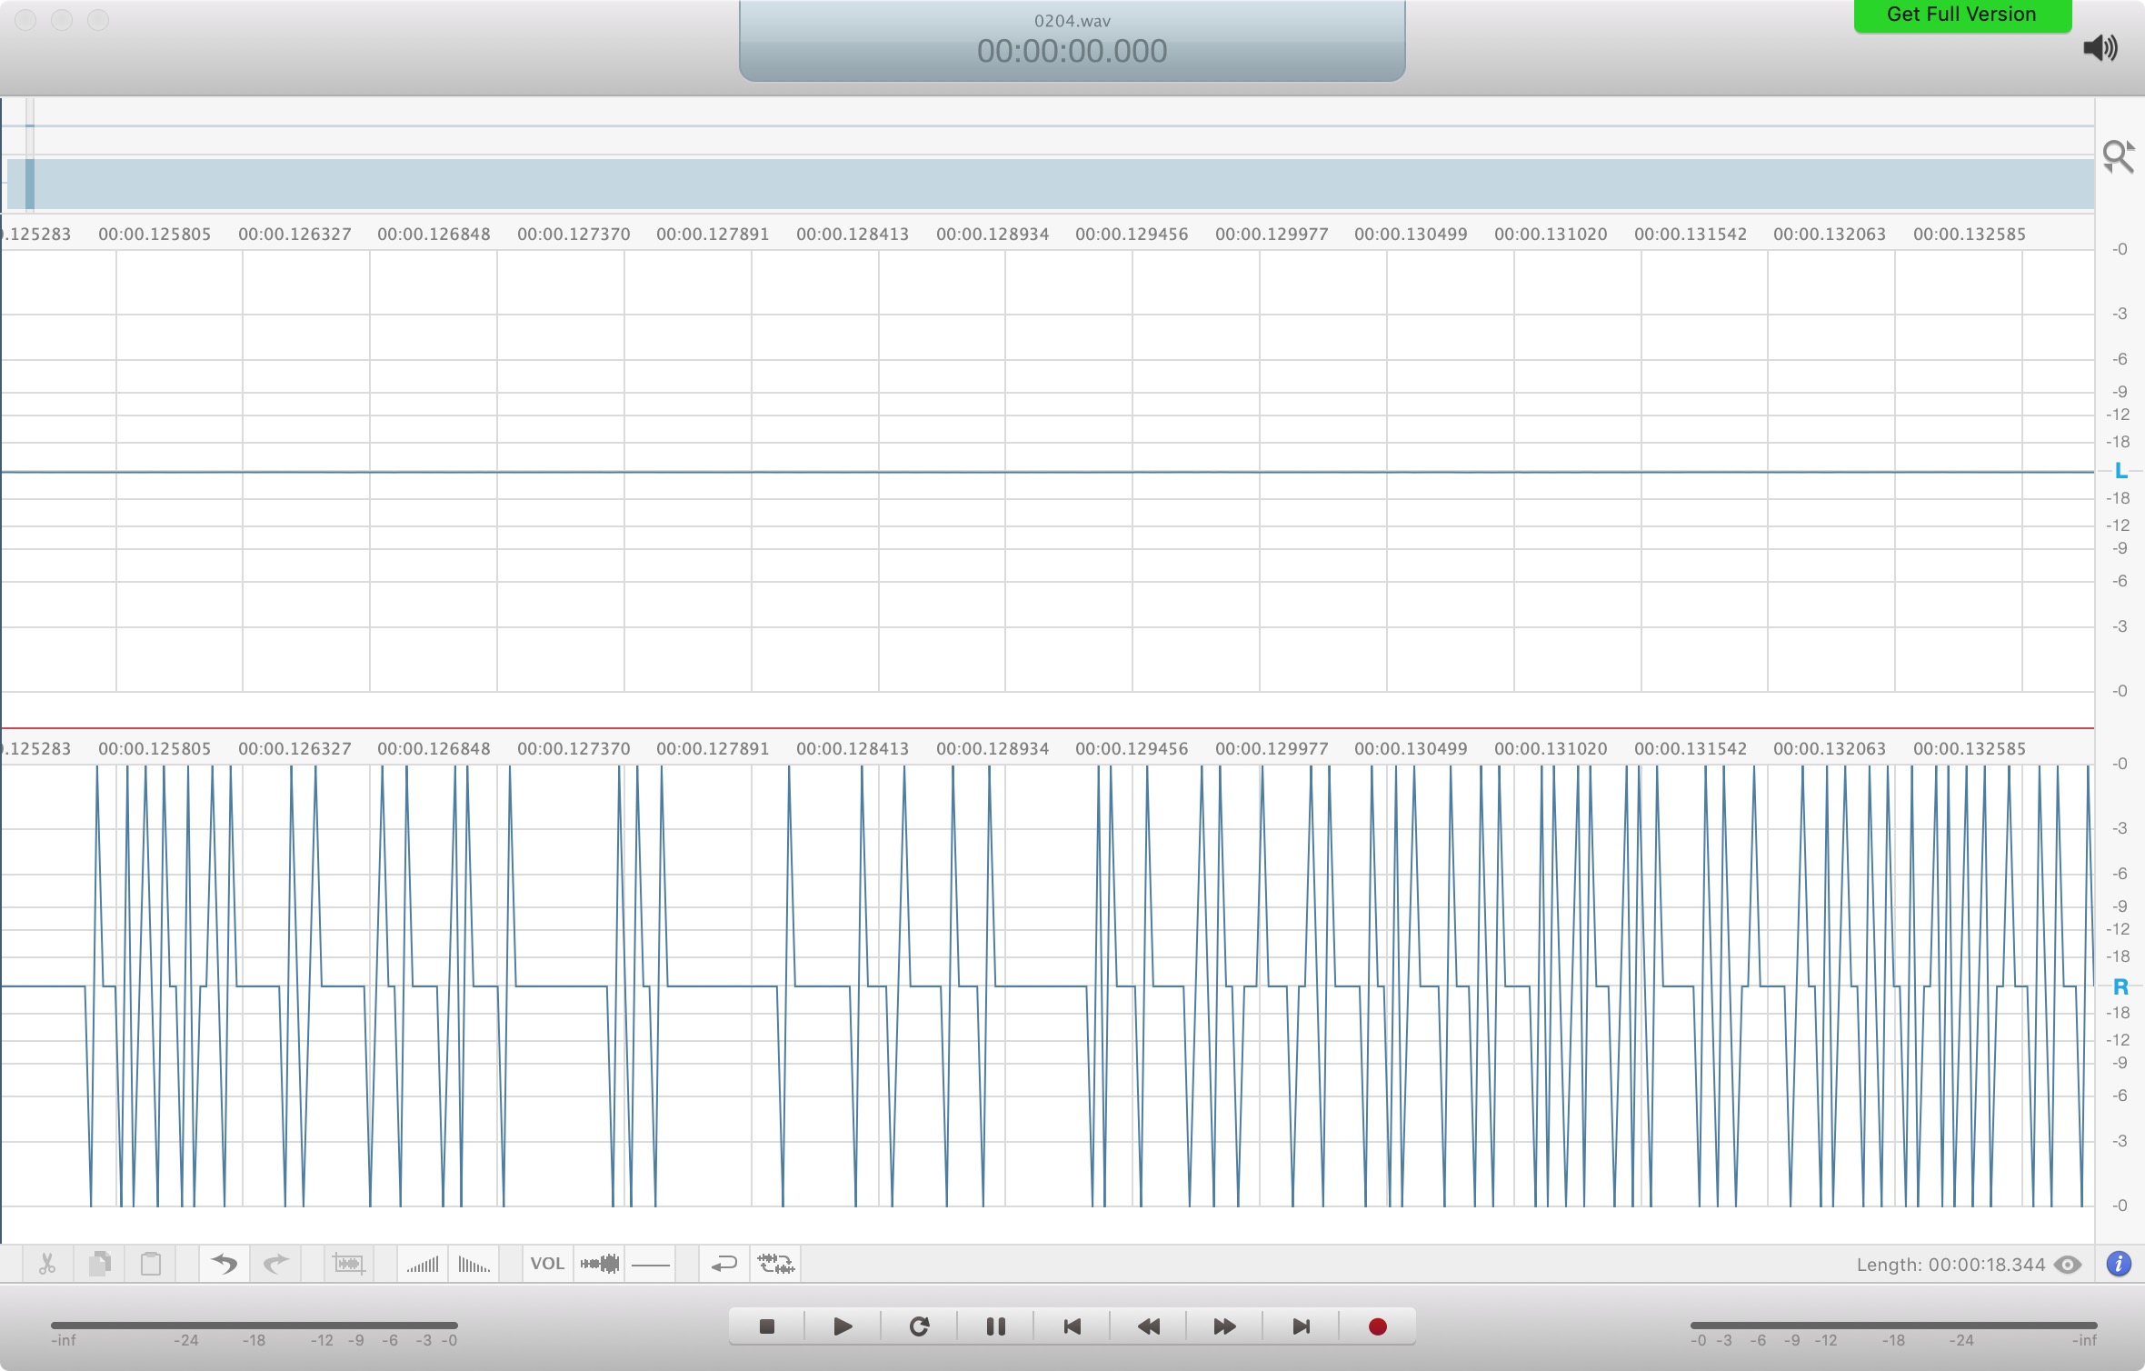This screenshot has height=1371, width=2145.
Task: Toggle the eye icon beside Length
Action: click(x=2068, y=1265)
